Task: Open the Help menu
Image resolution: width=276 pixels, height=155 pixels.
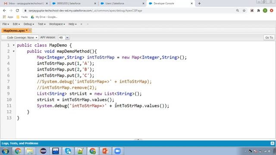Action: [x=72, y=24]
